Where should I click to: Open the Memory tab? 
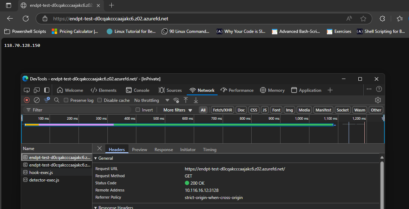(x=272, y=90)
